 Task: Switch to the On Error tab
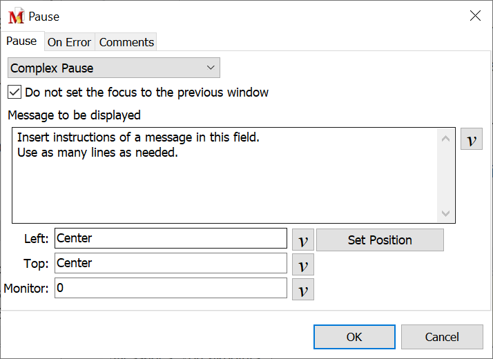click(69, 42)
